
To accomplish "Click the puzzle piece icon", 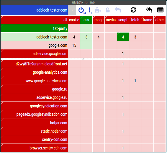I will [x=98, y=10].
